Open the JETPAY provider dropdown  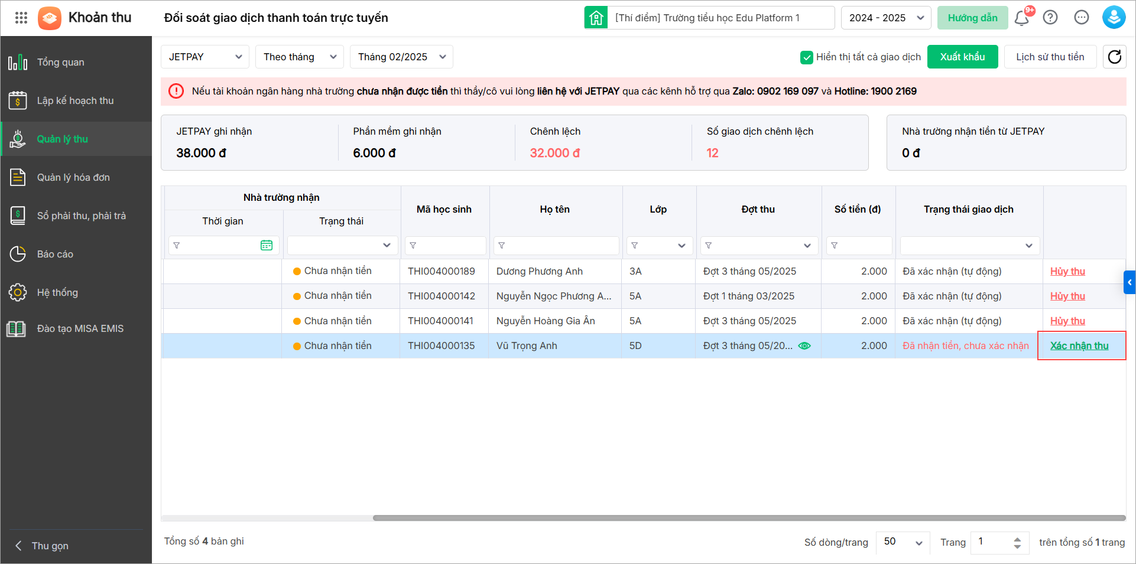pyautogui.click(x=205, y=57)
